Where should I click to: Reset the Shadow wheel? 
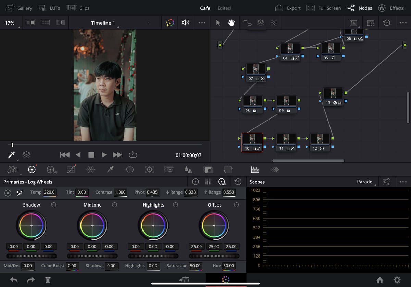click(x=53, y=205)
